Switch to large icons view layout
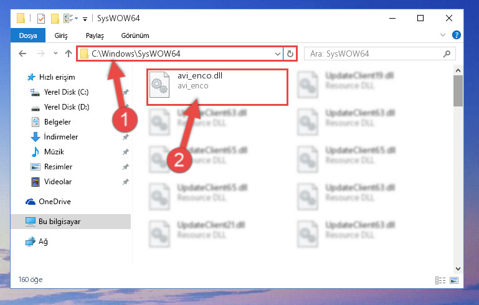Screen dimensions: 479x305 [454, 280]
